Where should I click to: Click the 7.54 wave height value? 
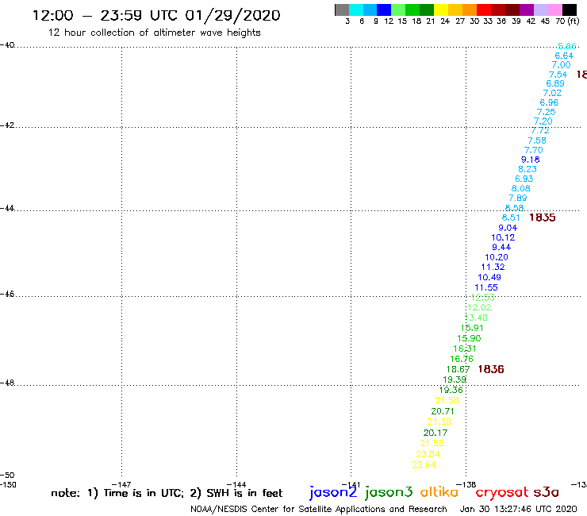pos(558,75)
